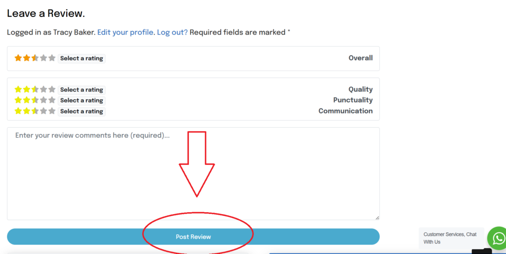Viewport: 506px width, 254px height.
Task: Click the 'Log out?' link
Action: tap(172, 32)
